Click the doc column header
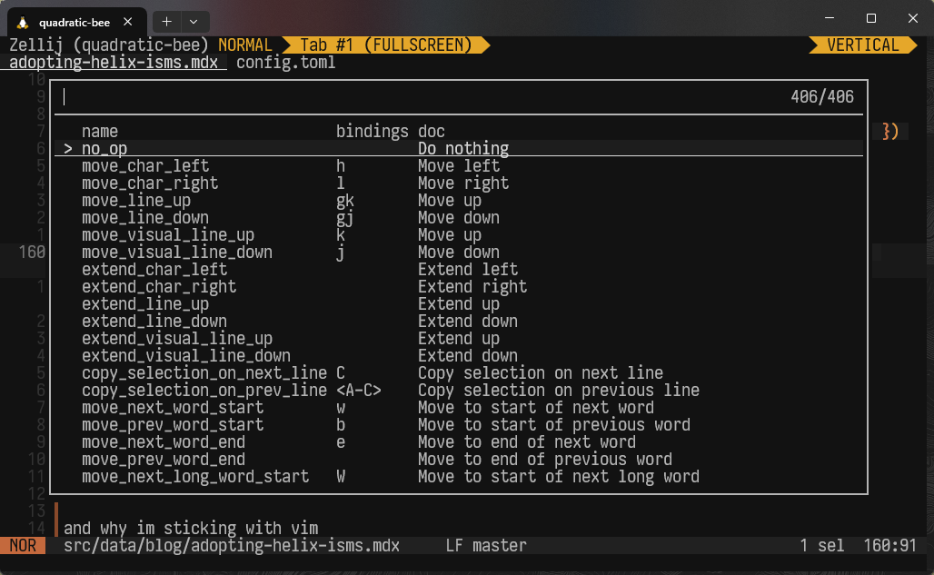934x575 pixels. point(432,131)
